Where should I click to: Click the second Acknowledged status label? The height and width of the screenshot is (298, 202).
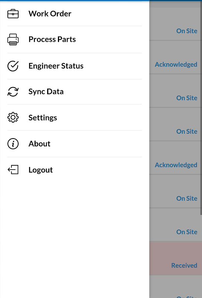tap(176, 165)
